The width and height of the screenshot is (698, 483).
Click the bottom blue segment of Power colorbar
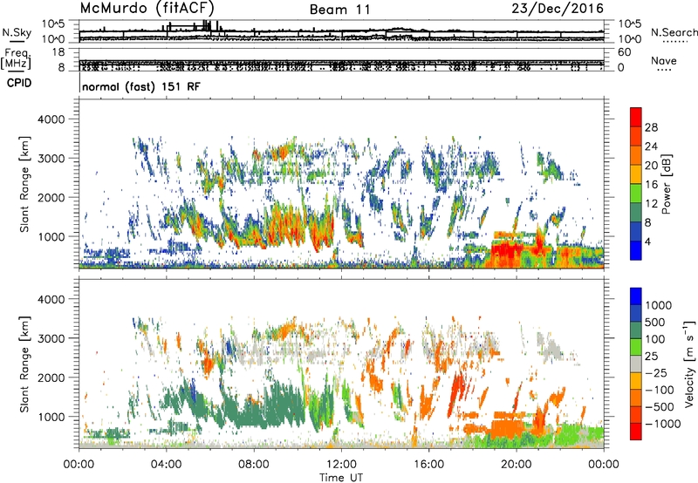(x=636, y=250)
